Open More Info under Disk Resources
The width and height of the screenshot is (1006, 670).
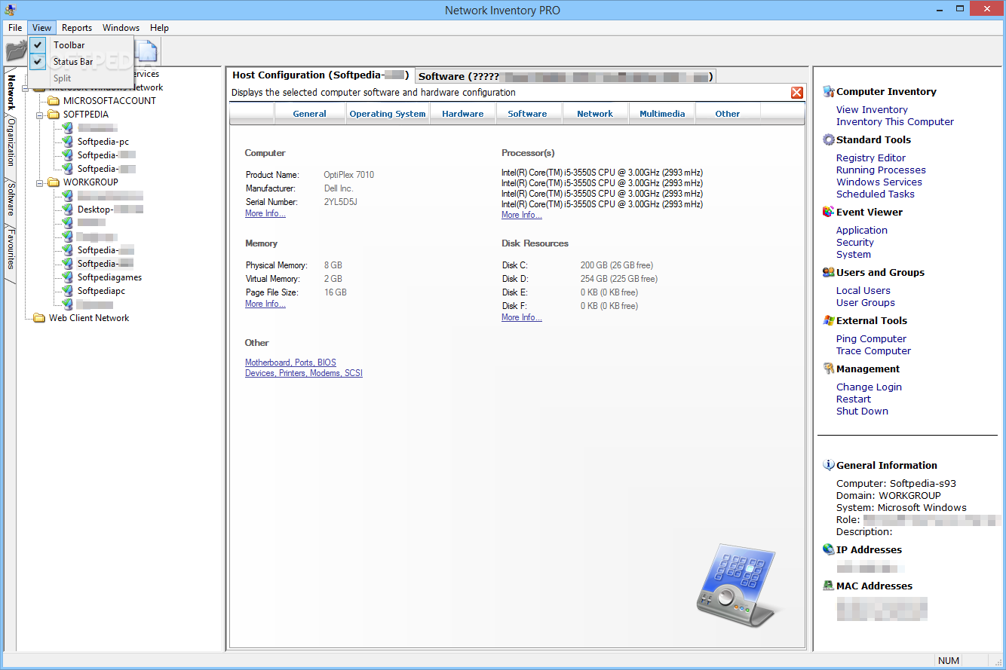point(522,318)
